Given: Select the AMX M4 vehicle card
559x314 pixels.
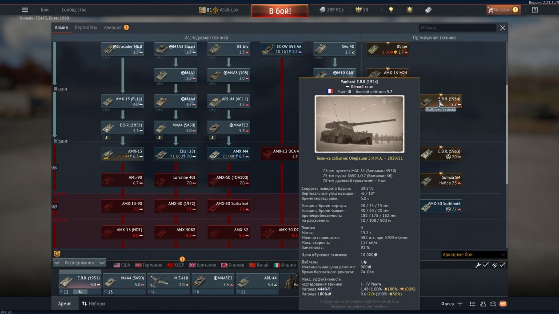Looking at the screenshot, I should tap(228, 153).
